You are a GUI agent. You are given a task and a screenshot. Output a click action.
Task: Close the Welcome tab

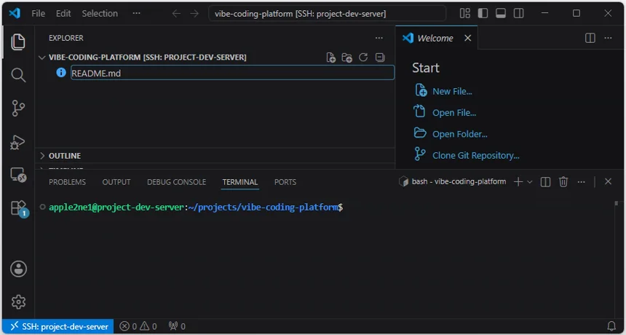(x=468, y=38)
